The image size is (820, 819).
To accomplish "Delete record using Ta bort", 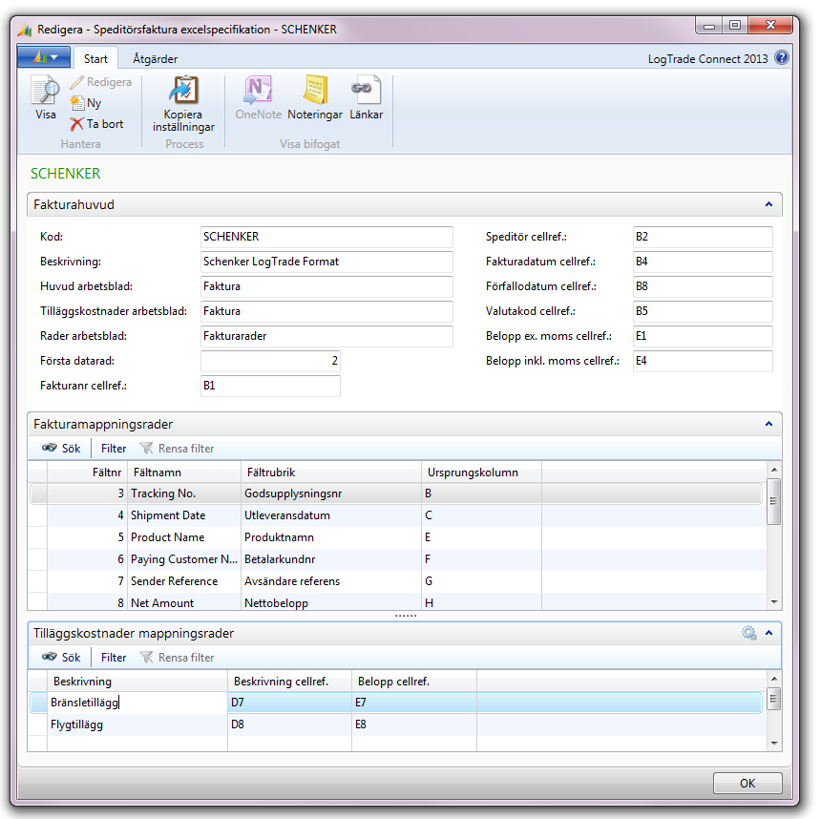I will (x=97, y=124).
